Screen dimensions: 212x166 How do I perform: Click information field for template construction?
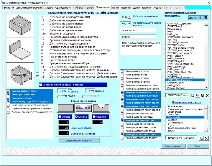click(140, 48)
